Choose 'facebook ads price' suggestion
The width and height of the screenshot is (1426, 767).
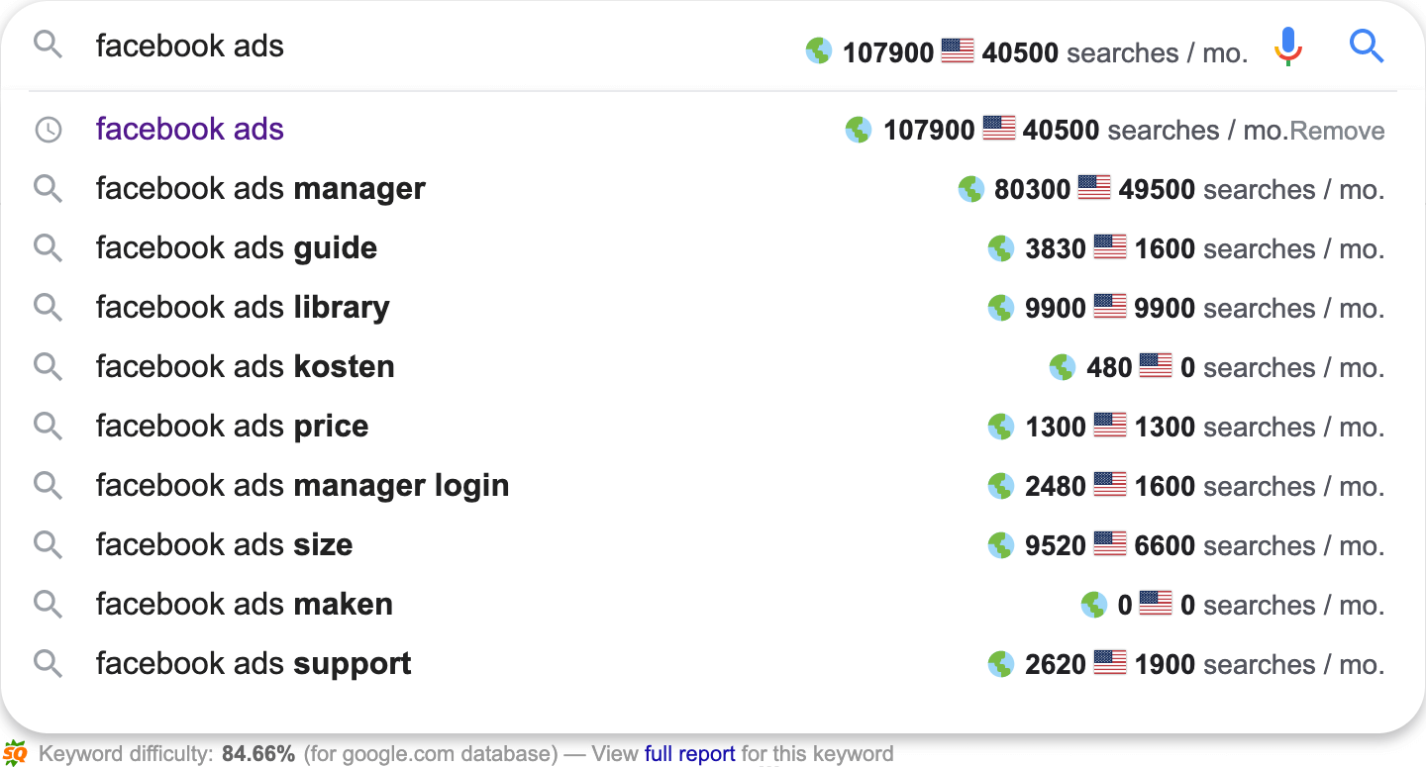(x=713, y=427)
